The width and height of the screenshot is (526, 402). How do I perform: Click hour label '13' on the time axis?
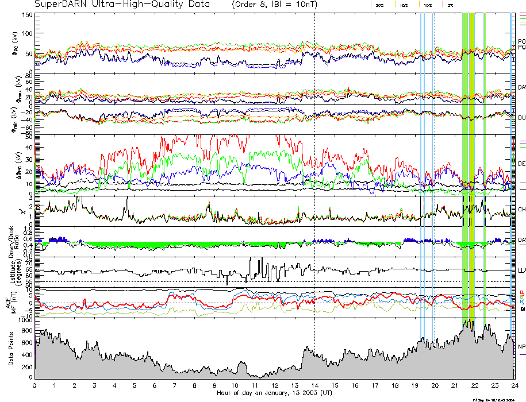[295, 385]
